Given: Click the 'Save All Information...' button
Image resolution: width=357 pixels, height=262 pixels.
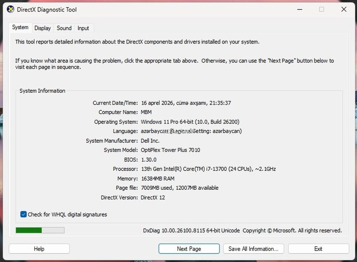Looking at the screenshot, I should (253, 248).
